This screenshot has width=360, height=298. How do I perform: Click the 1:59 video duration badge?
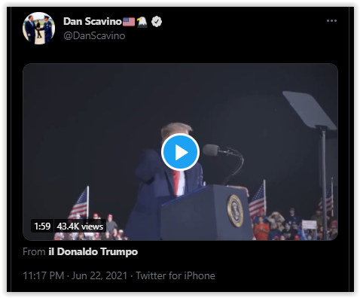click(42, 227)
